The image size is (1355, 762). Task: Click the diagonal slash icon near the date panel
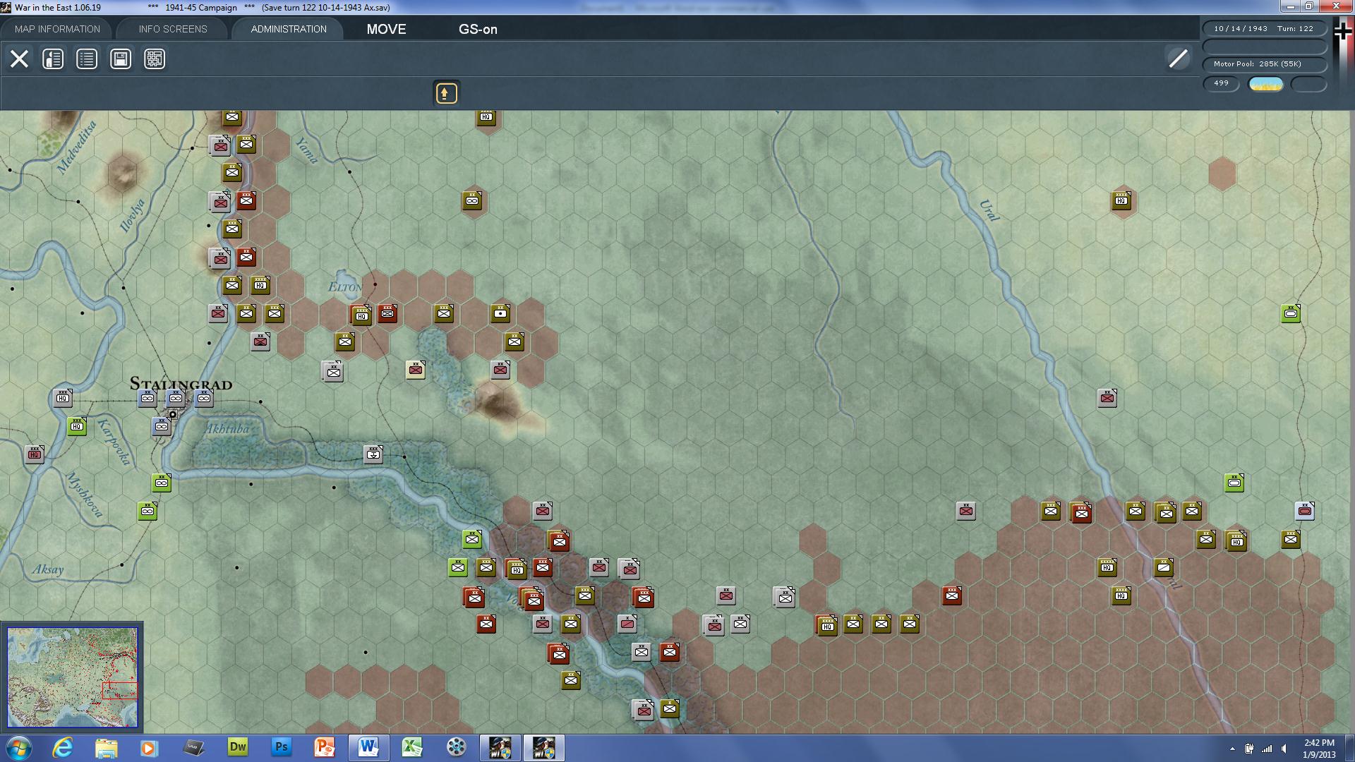click(1178, 59)
